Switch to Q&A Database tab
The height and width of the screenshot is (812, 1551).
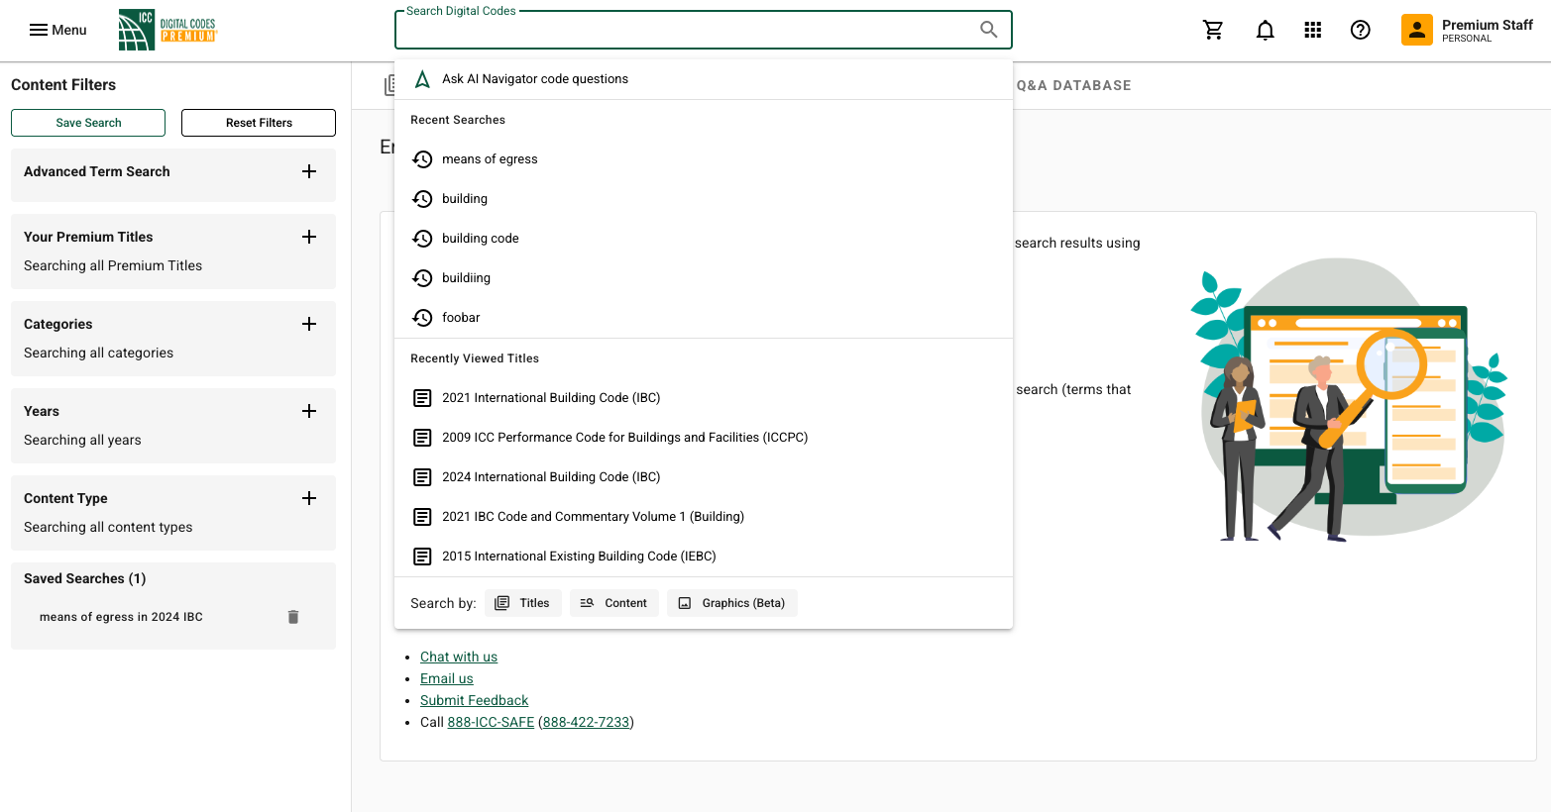coord(1073,85)
